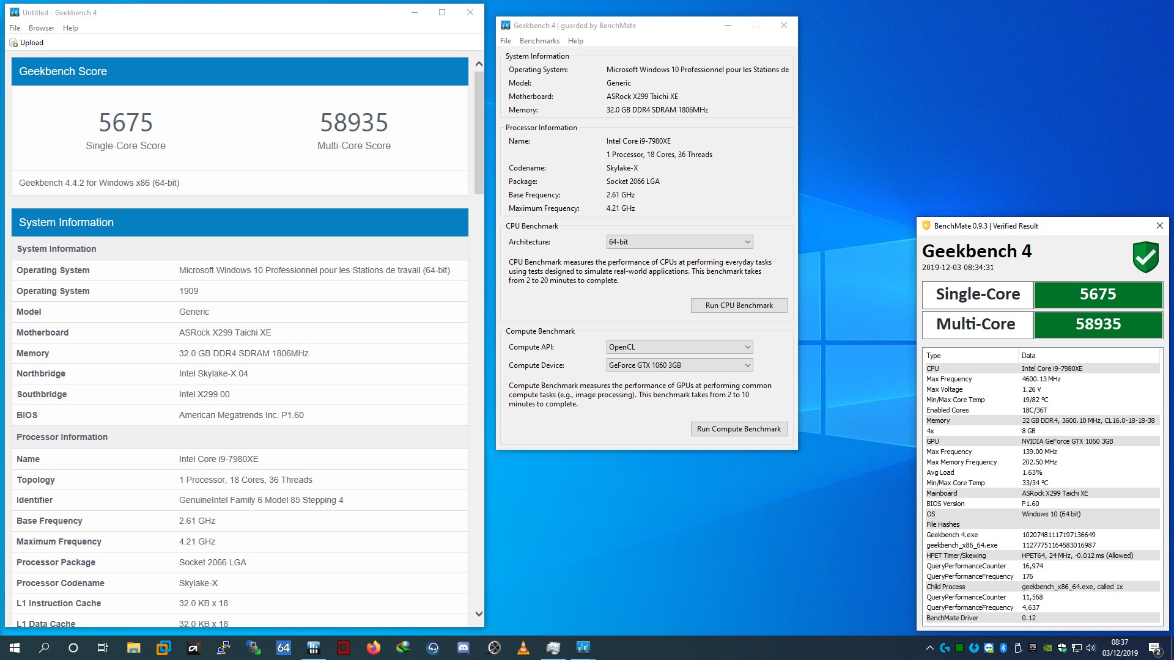Click the 58935 Multi-Core Score in results
Screen dimensions: 1174x660
point(354,123)
